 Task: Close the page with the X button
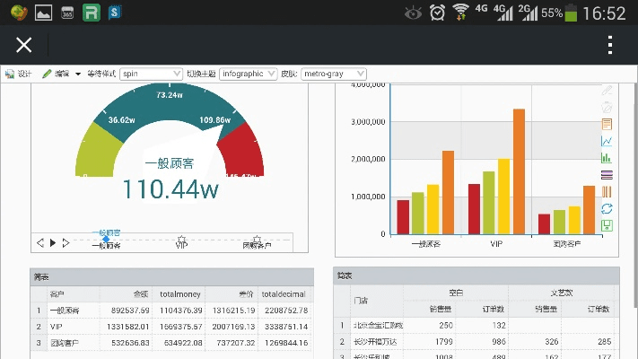[x=24, y=45]
